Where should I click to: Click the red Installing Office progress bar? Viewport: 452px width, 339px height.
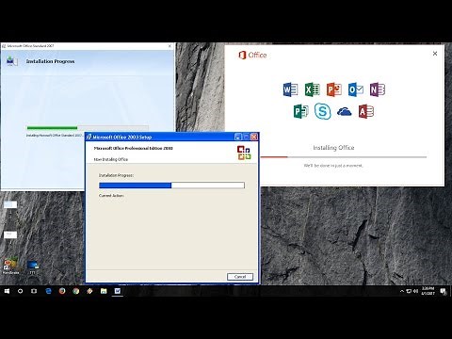click(344, 157)
